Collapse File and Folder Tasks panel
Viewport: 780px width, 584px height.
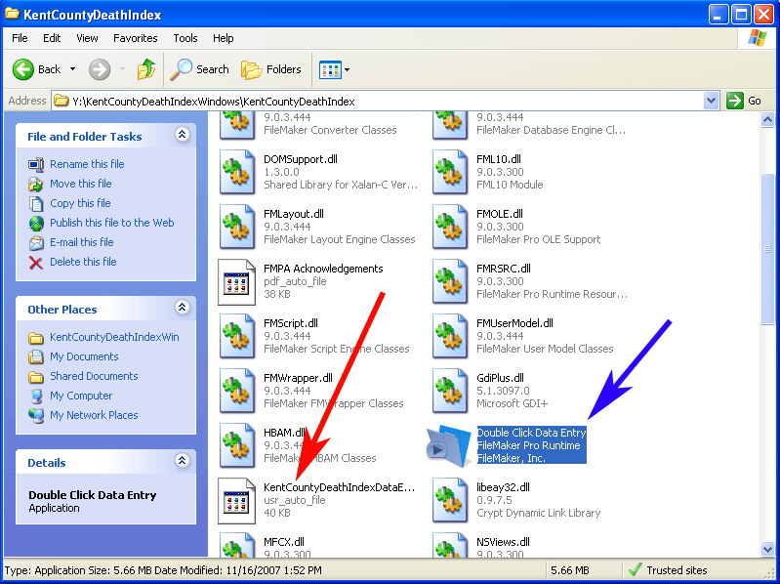coord(183,135)
